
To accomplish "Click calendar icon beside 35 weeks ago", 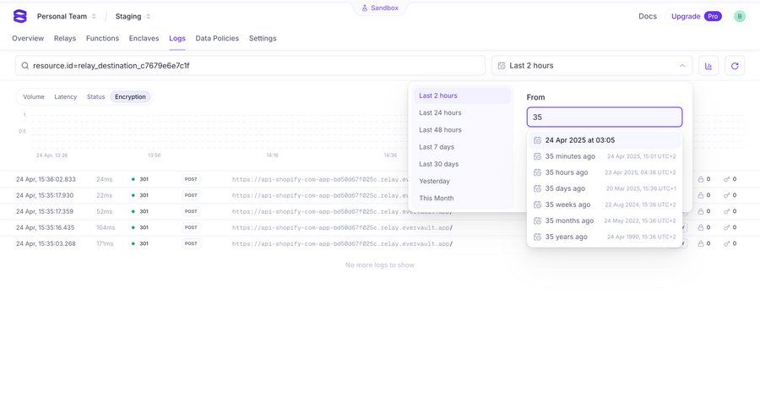I will pyautogui.click(x=537, y=204).
